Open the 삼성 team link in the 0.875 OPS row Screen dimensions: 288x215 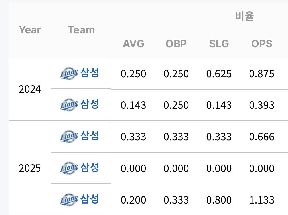tap(90, 73)
